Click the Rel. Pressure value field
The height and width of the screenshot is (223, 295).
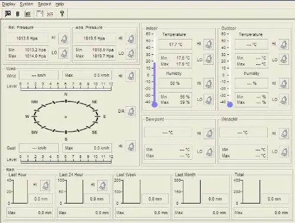point(27,38)
